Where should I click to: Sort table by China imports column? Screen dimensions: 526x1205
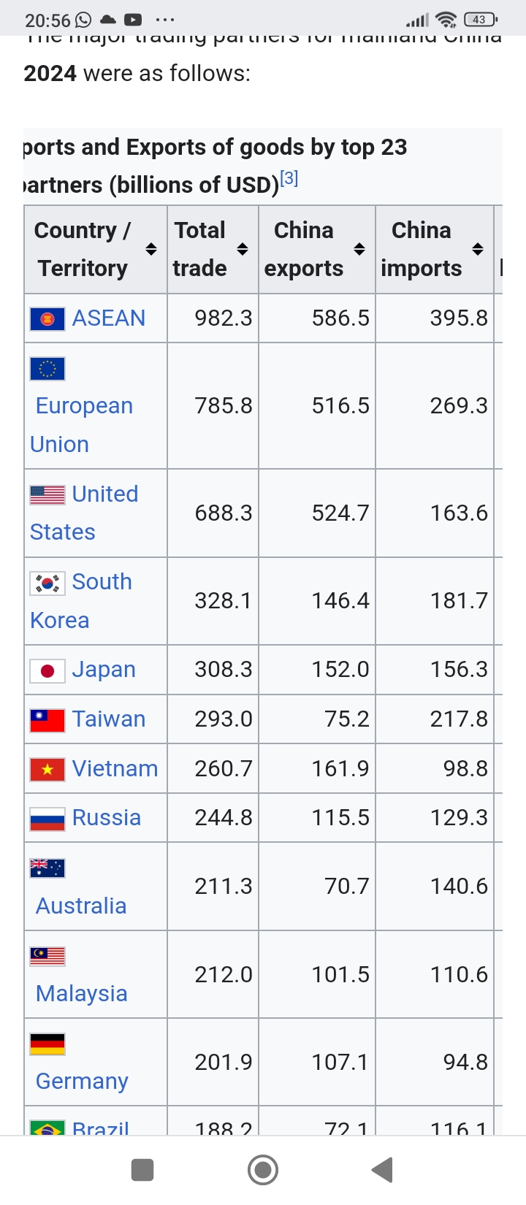pyautogui.click(x=478, y=249)
